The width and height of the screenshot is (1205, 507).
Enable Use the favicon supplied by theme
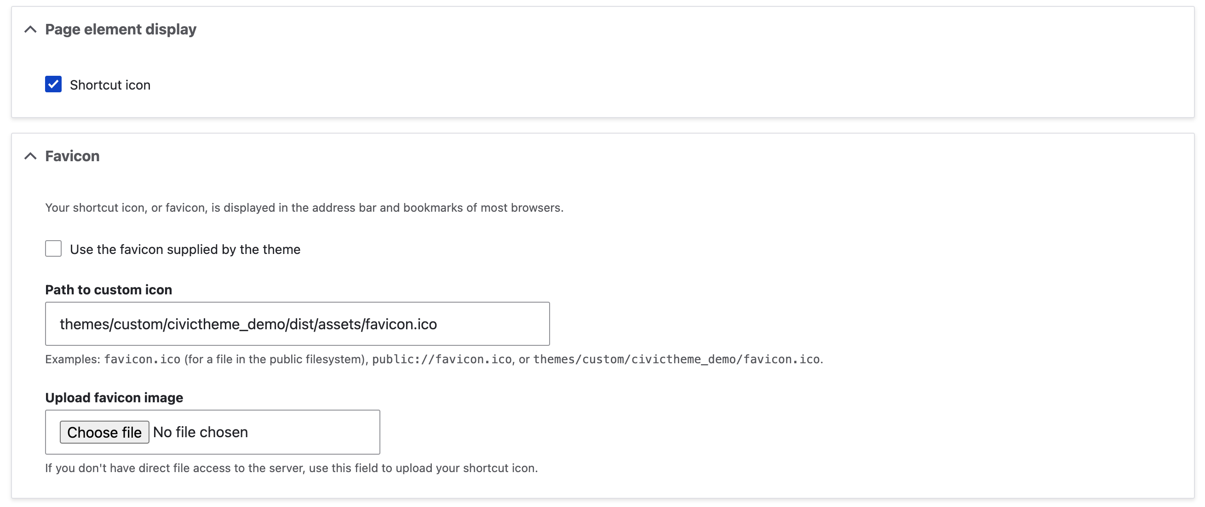pyautogui.click(x=53, y=248)
